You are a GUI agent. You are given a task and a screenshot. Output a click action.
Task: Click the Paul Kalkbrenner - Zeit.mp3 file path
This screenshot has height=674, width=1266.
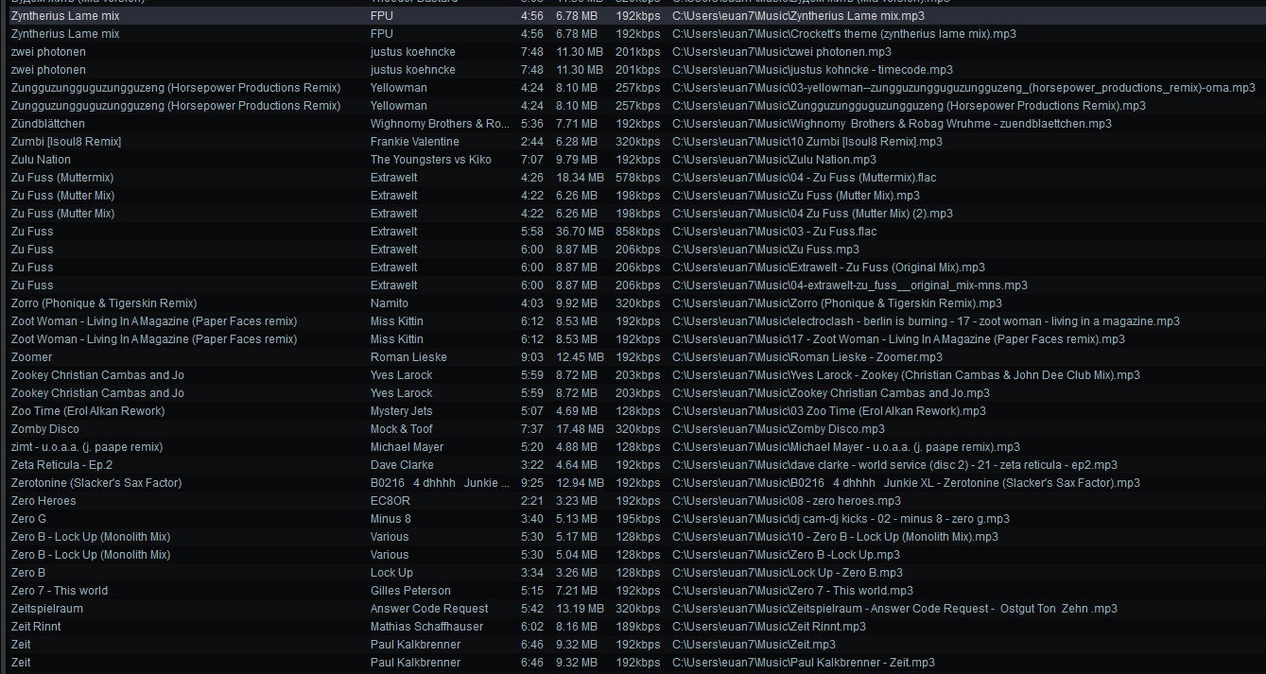(x=804, y=663)
